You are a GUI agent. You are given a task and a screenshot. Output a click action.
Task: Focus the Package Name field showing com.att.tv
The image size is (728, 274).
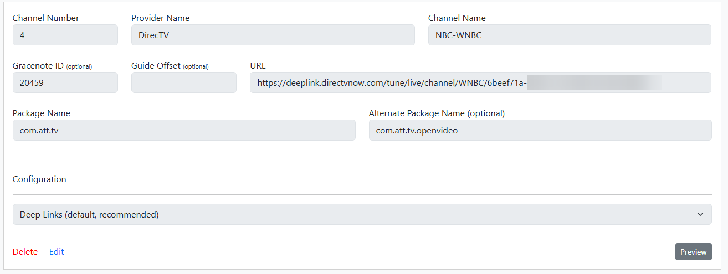(183, 130)
